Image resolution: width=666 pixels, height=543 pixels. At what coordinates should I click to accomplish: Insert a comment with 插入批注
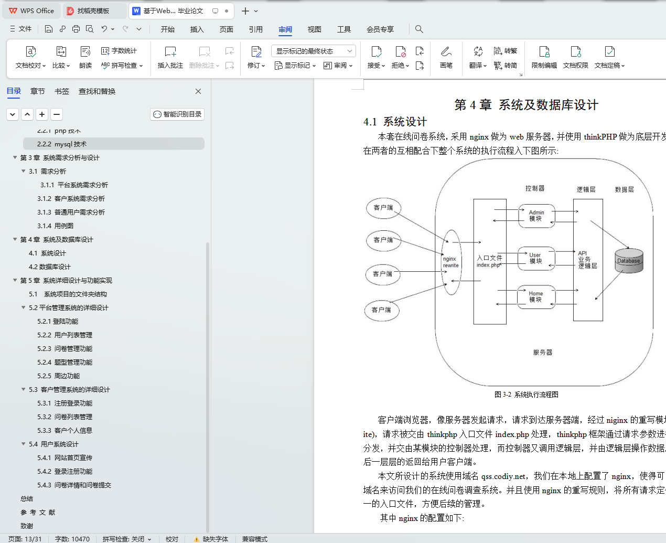click(170, 58)
